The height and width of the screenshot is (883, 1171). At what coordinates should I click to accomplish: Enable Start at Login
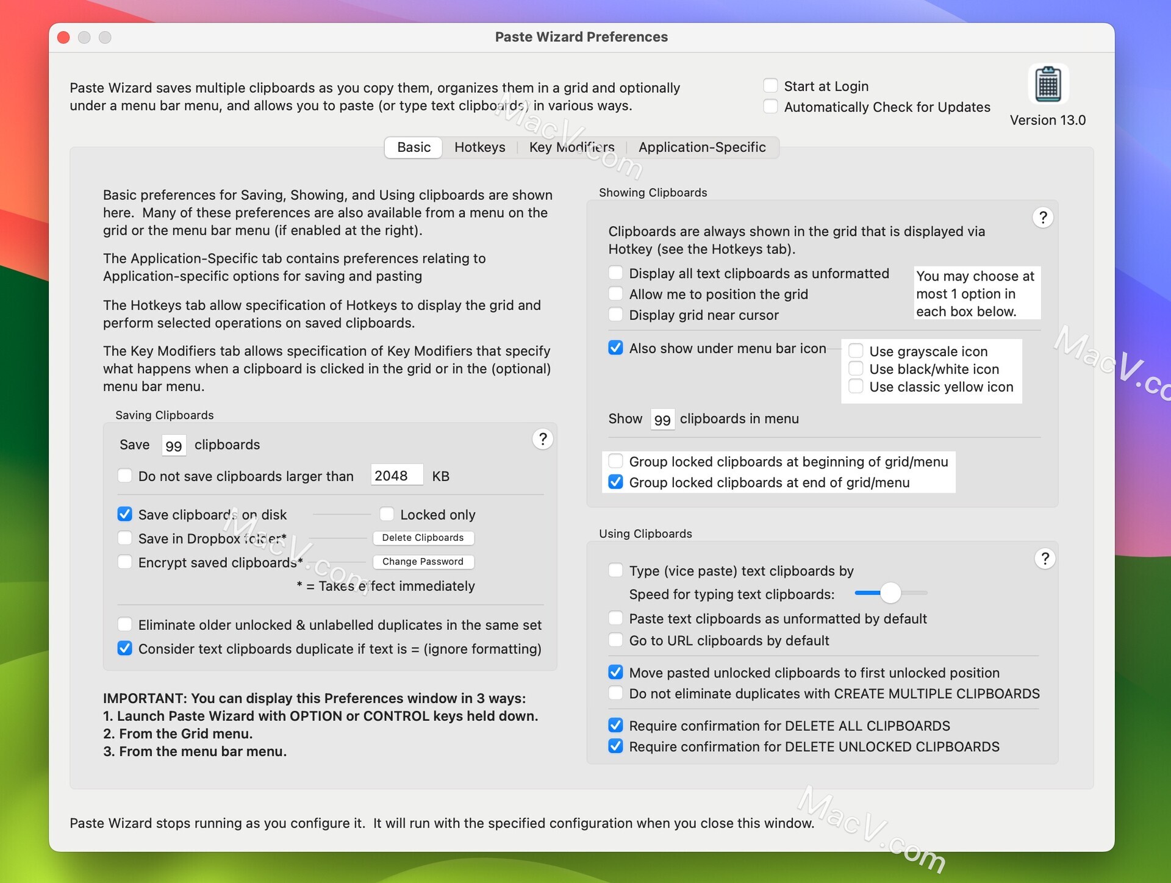771,85
